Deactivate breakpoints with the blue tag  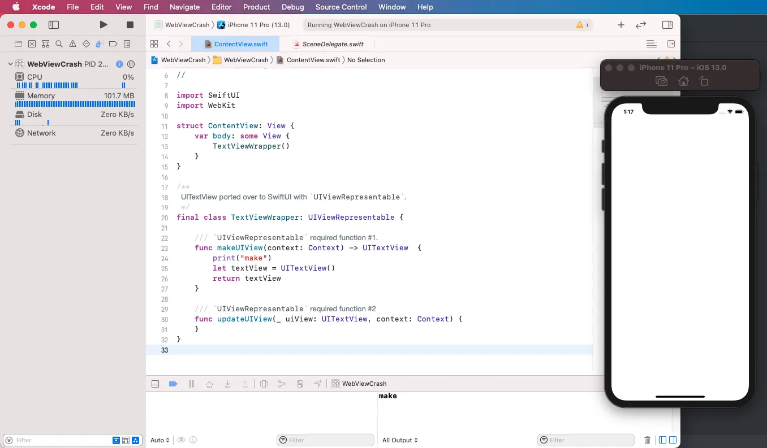[x=173, y=384]
